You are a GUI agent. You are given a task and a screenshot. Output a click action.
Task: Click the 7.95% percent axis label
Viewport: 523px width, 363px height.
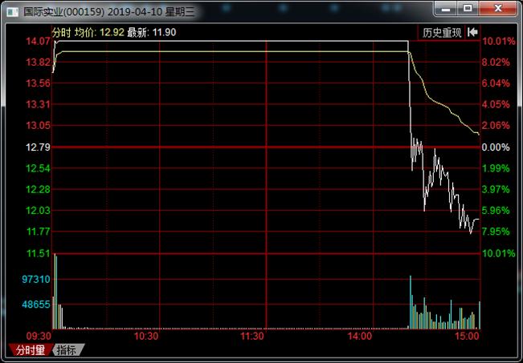point(496,232)
